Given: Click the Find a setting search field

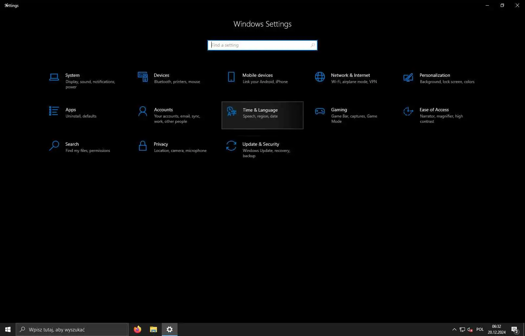Looking at the screenshot, I should (262, 45).
